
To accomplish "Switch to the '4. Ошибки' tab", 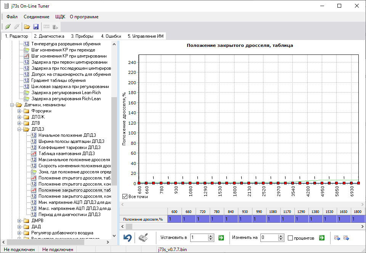I will tap(111, 36).
